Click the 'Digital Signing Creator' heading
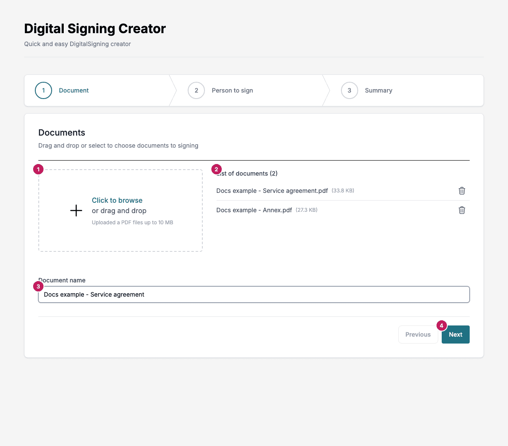The image size is (508, 446). (x=95, y=28)
